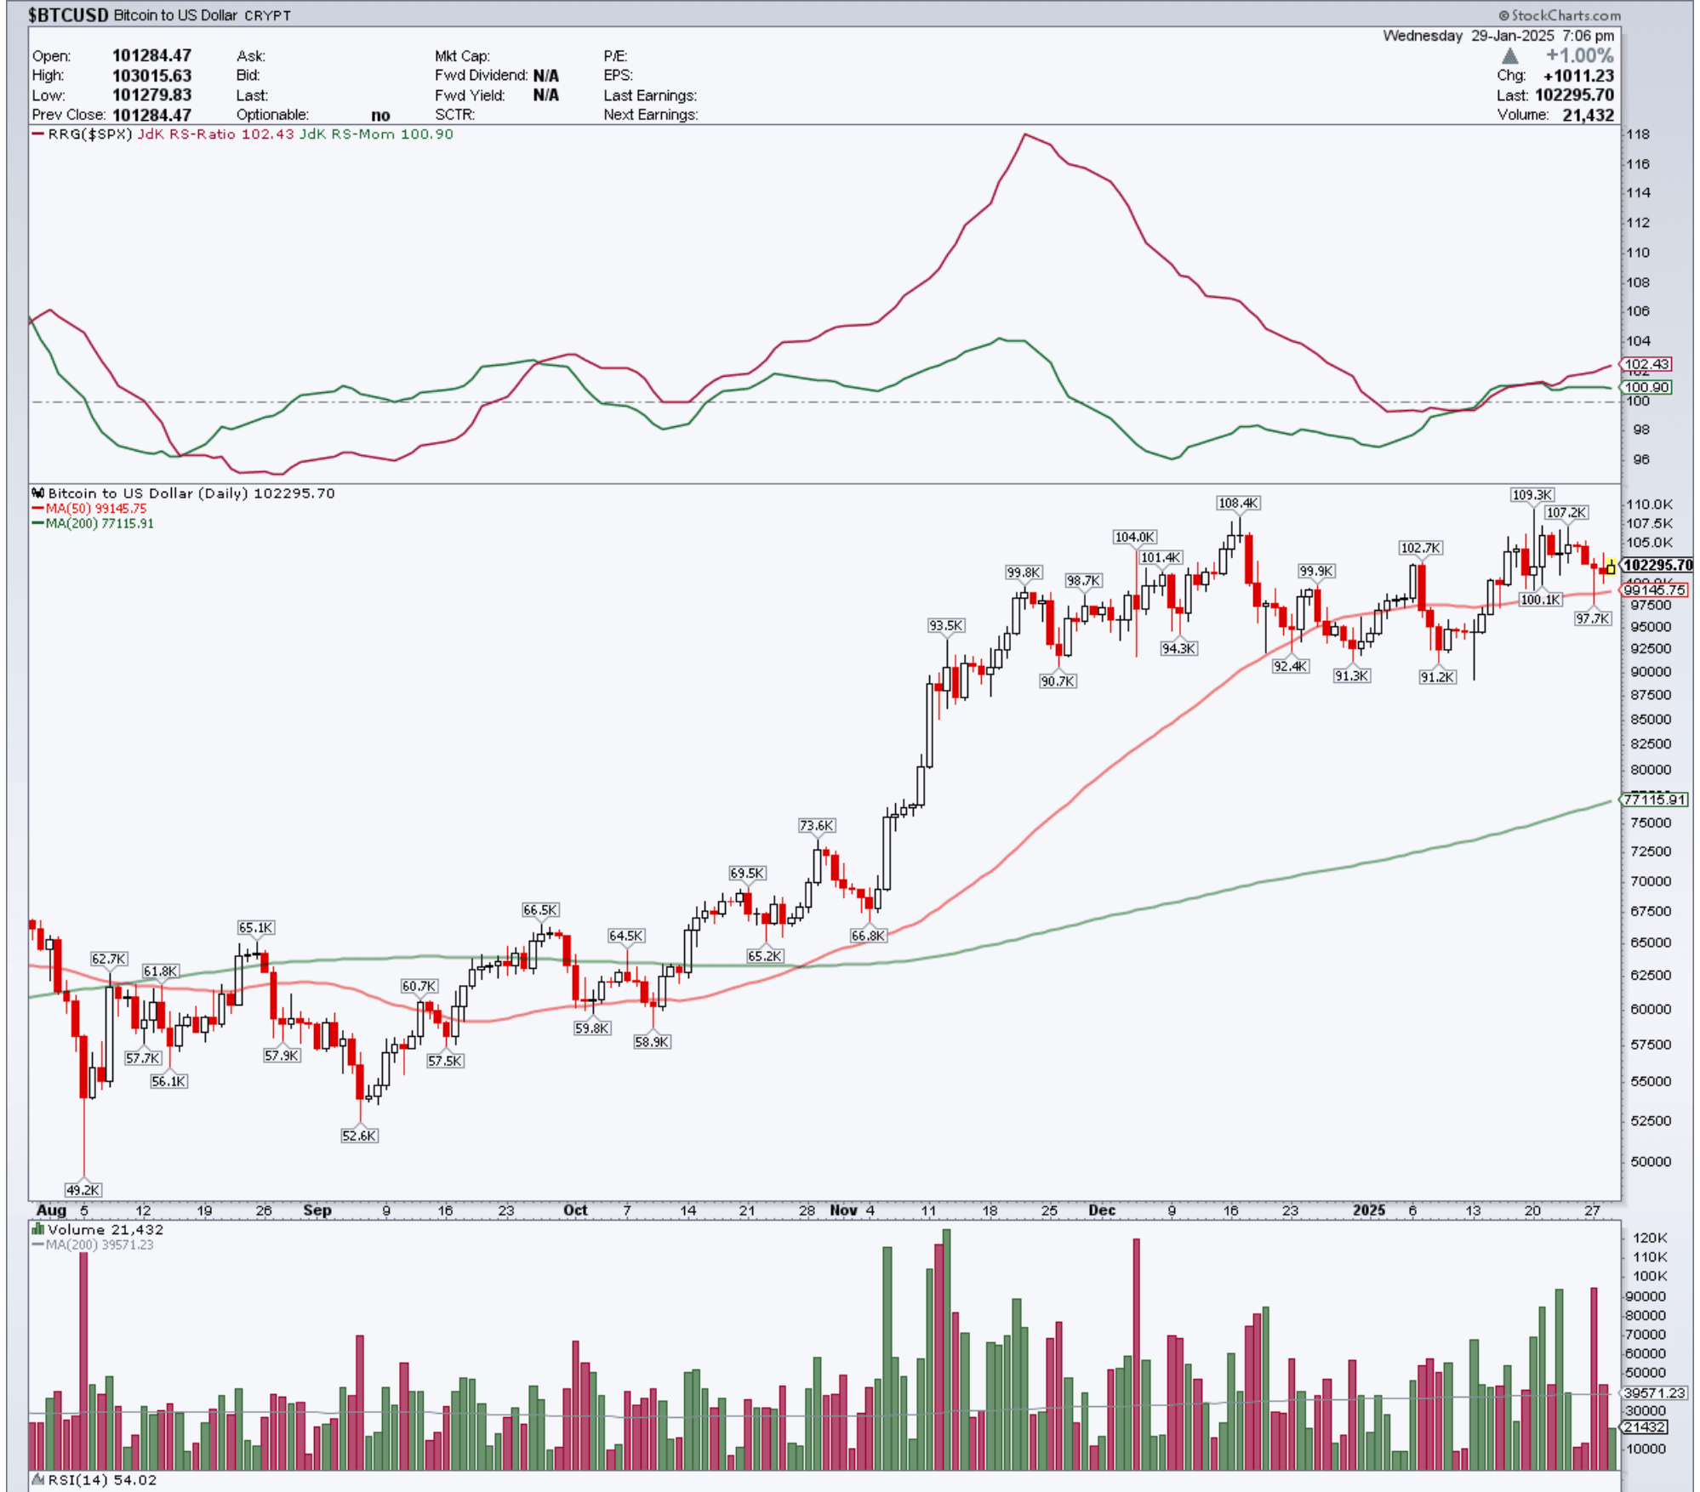Click the candlestick icon beside Bitcoin to US Dollar (Daily)
This screenshot has width=1700, height=1492.
click(37, 493)
